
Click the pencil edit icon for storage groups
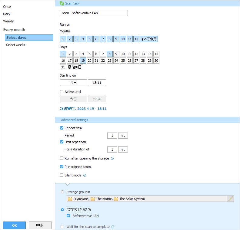pos(230,199)
